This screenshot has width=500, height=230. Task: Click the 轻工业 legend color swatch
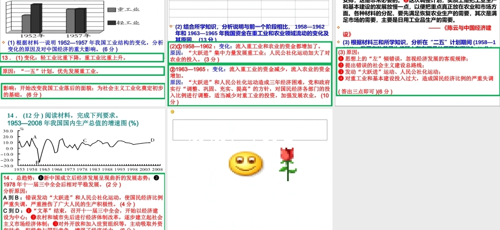(x=111, y=22)
